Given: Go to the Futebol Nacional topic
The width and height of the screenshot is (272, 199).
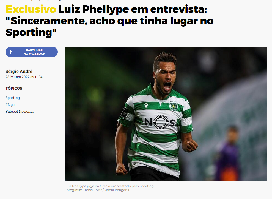Looking at the screenshot, I should click(x=20, y=112).
